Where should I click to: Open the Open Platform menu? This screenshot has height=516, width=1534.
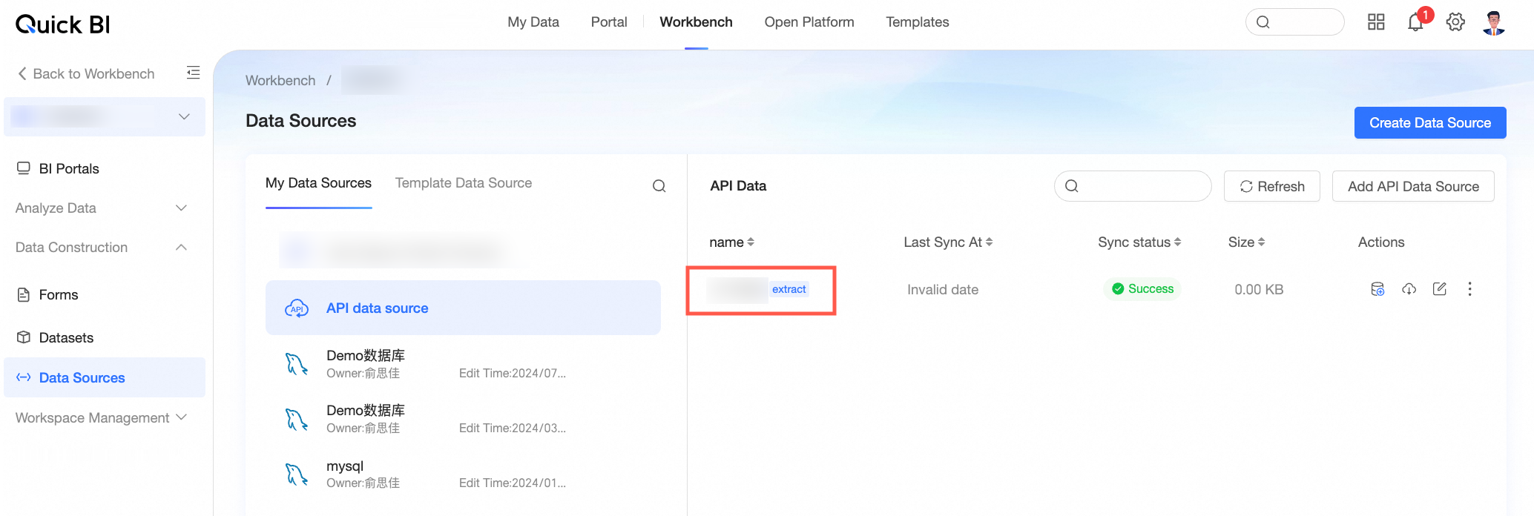(x=809, y=22)
